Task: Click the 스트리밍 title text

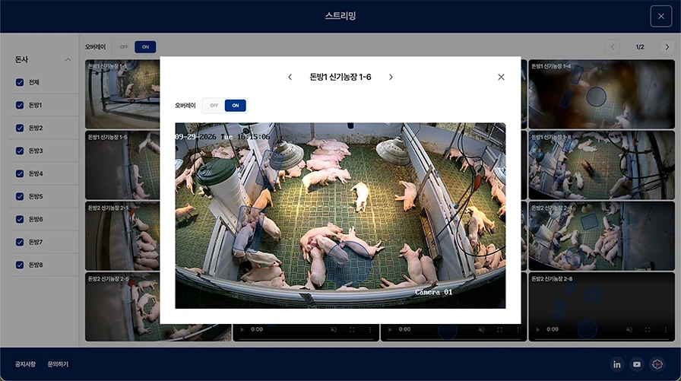Action: 340,16
